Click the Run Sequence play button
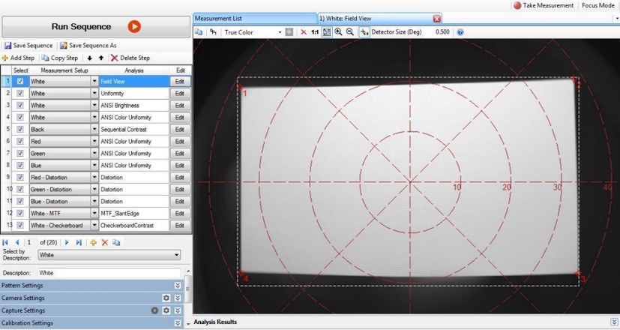Screen dimensions: 620x330 134,26
